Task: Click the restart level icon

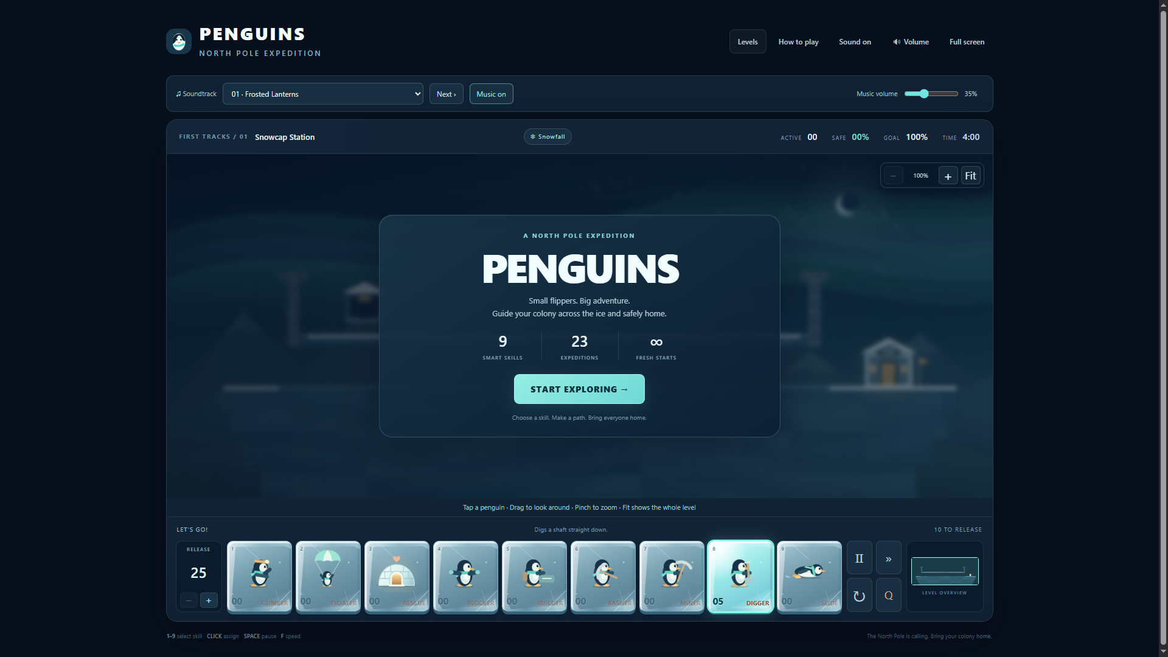Action: [x=859, y=596]
